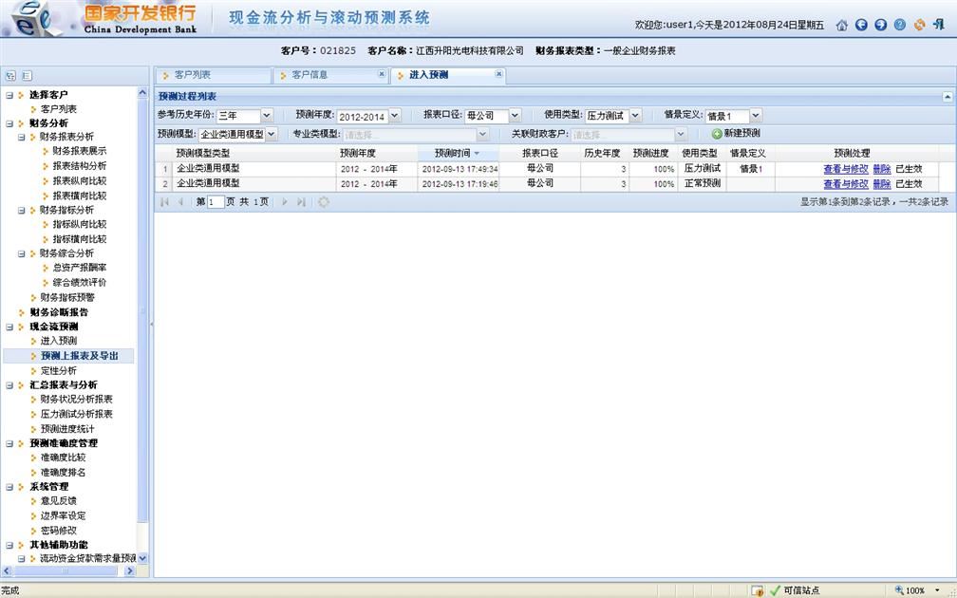Collapse the 财务报表分析 tree node
957x598 pixels.
(21, 138)
